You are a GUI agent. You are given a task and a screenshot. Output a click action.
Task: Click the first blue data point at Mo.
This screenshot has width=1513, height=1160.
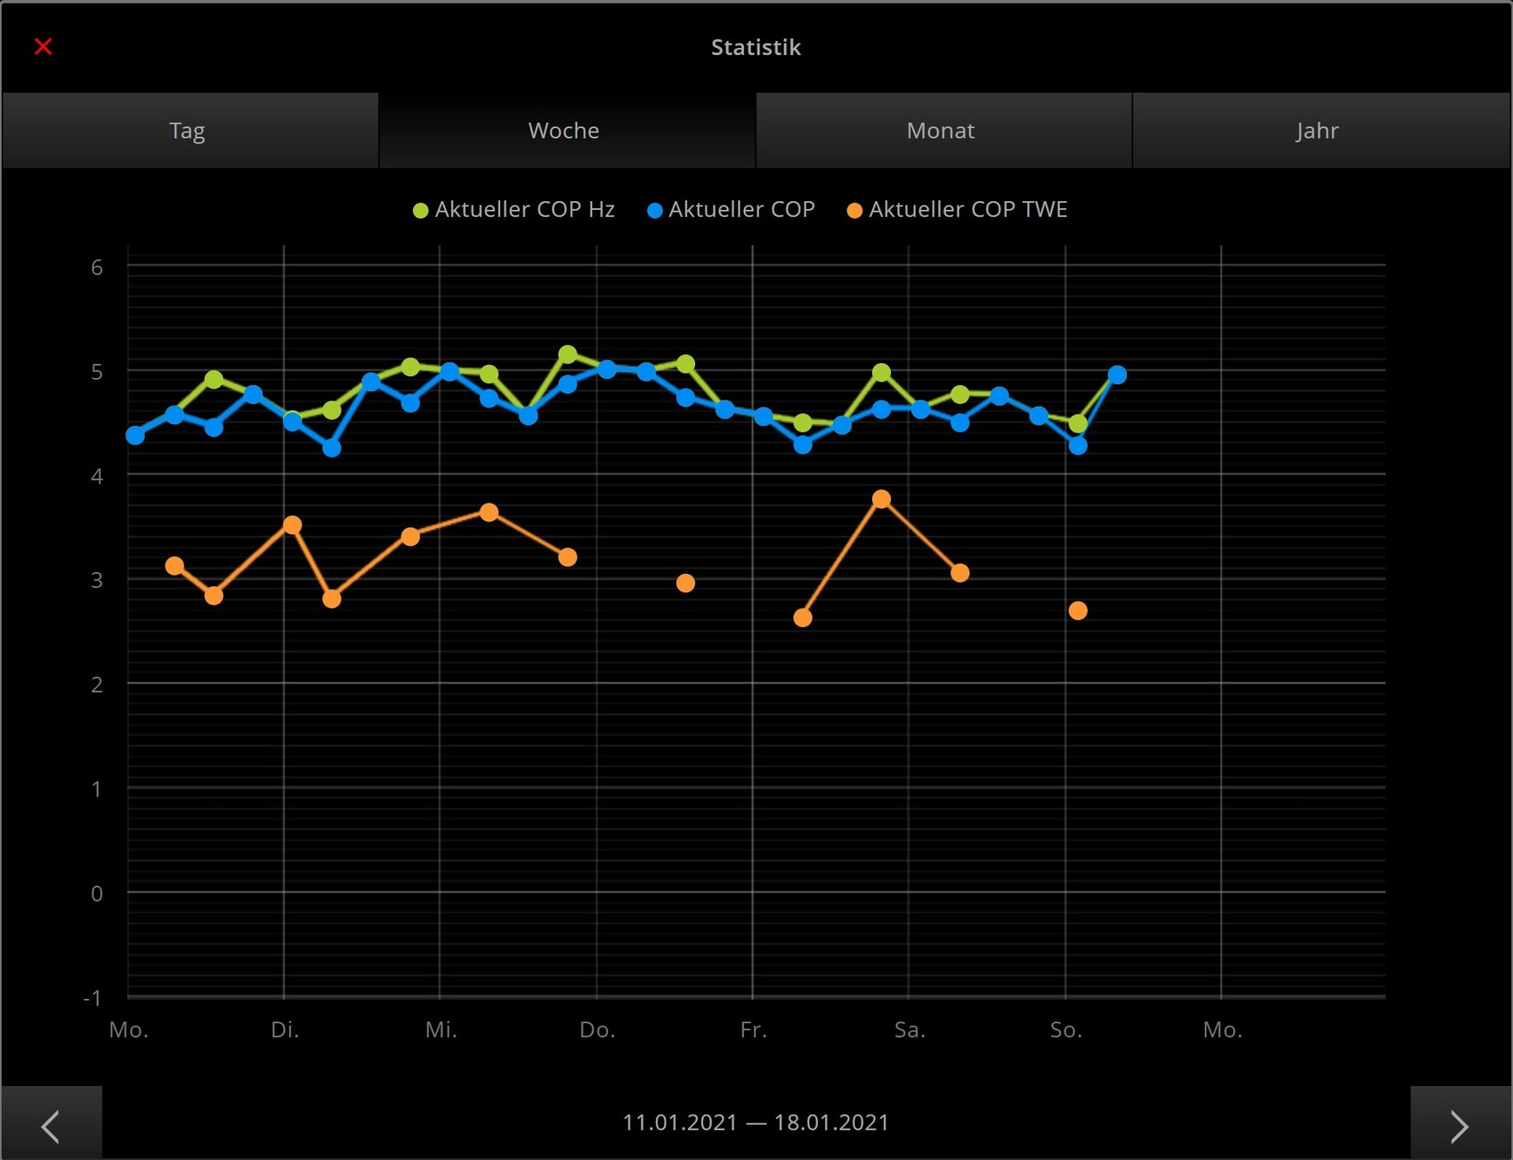coord(135,435)
